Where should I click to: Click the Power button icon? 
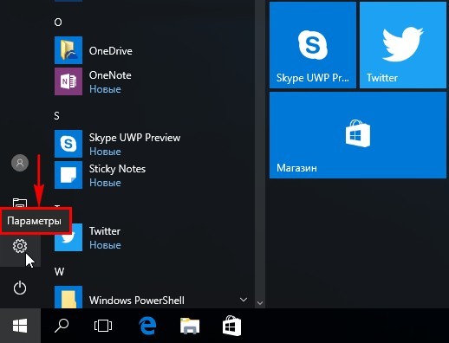pos(20,288)
